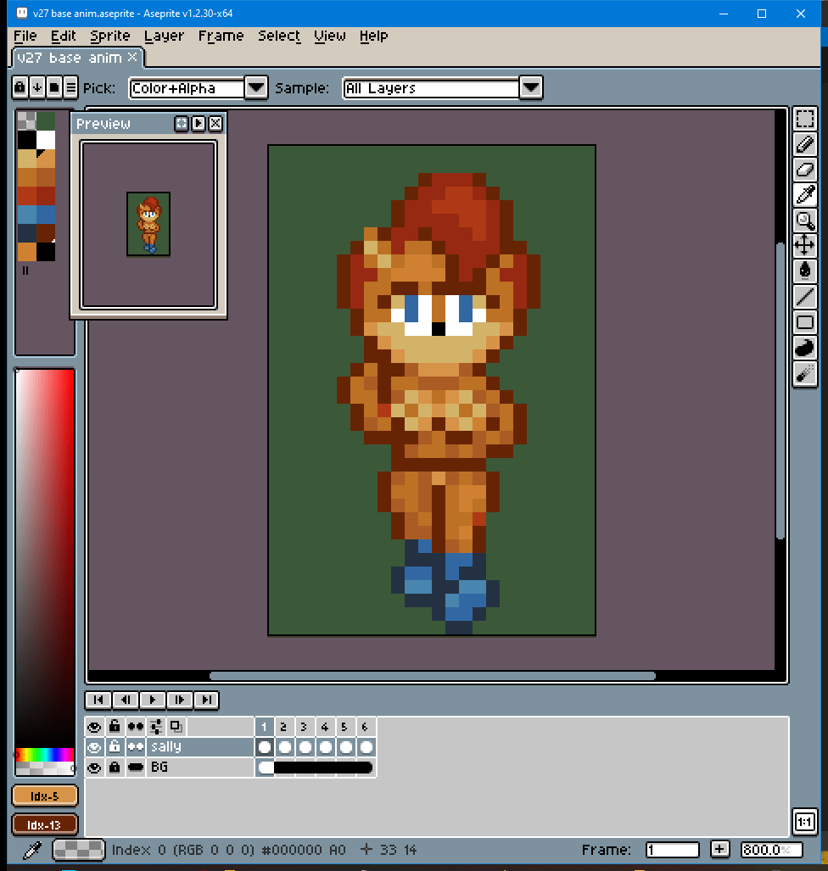The width and height of the screenshot is (828, 871).
Task: Play the animation in the timeline
Action: coord(152,700)
